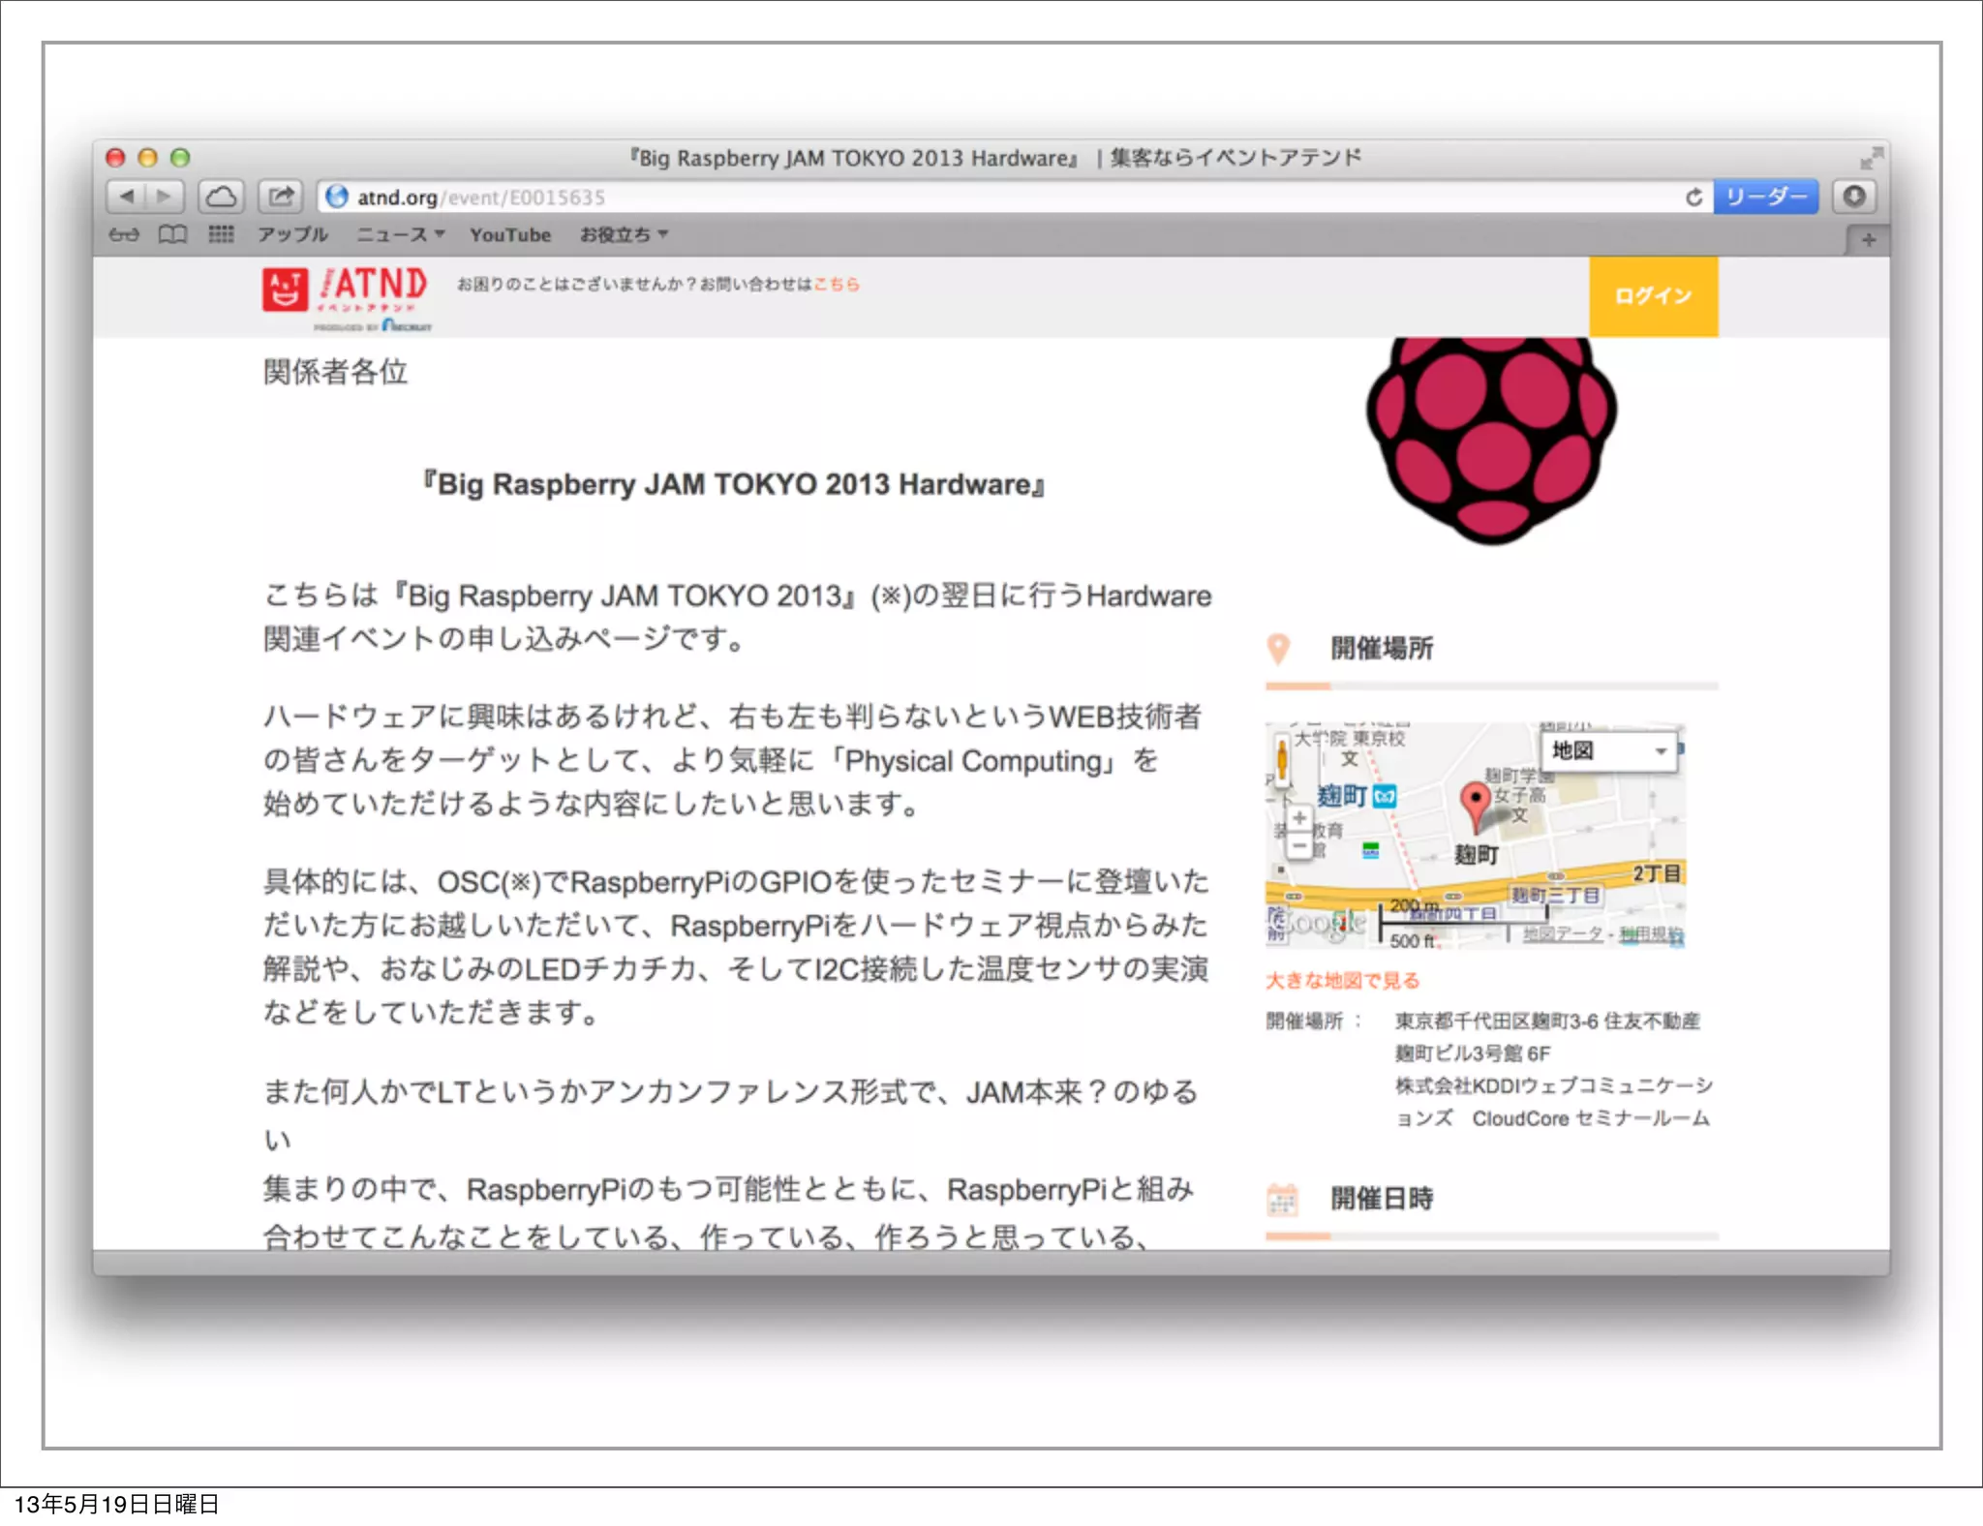This screenshot has width=1983, height=1526.
Task: Expand the ニュース bookmarks dropdown
Action: tap(400, 234)
